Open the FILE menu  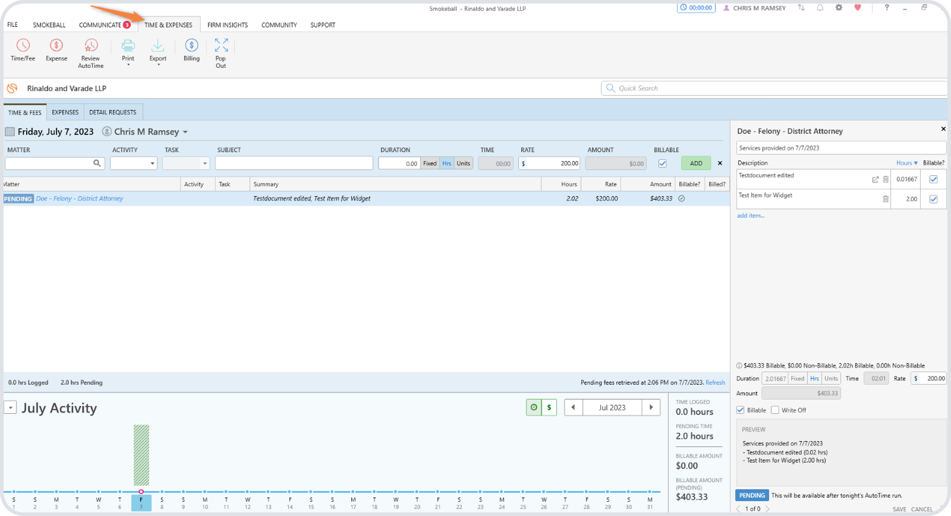[12, 25]
